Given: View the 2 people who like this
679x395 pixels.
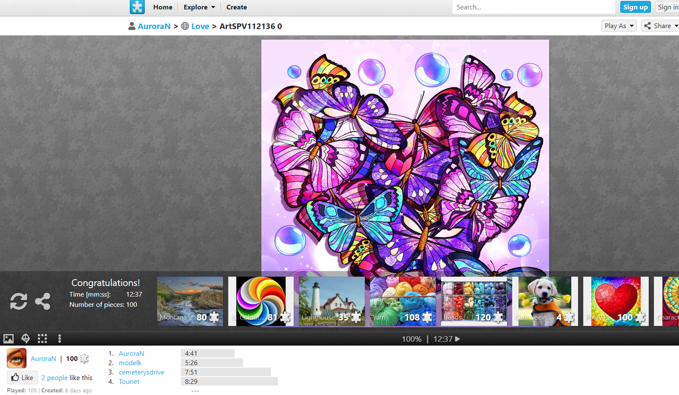Looking at the screenshot, I should [55, 378].
